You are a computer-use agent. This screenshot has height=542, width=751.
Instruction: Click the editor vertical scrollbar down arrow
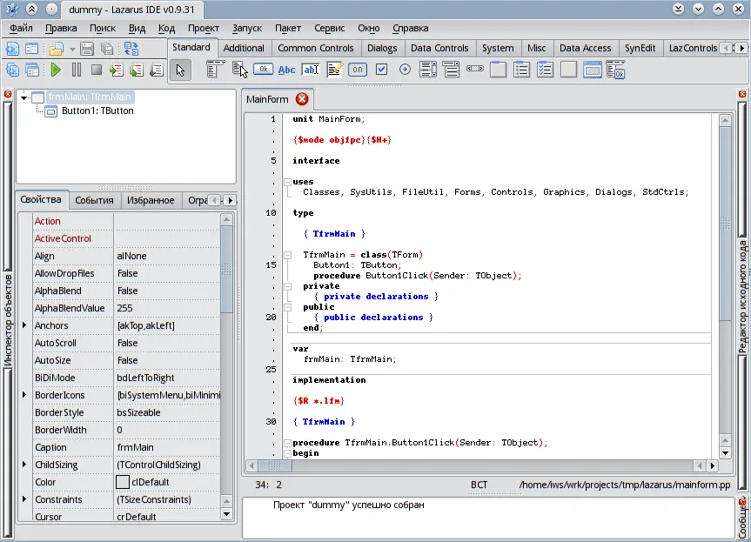pyautogui.click(x=725, y=453)
